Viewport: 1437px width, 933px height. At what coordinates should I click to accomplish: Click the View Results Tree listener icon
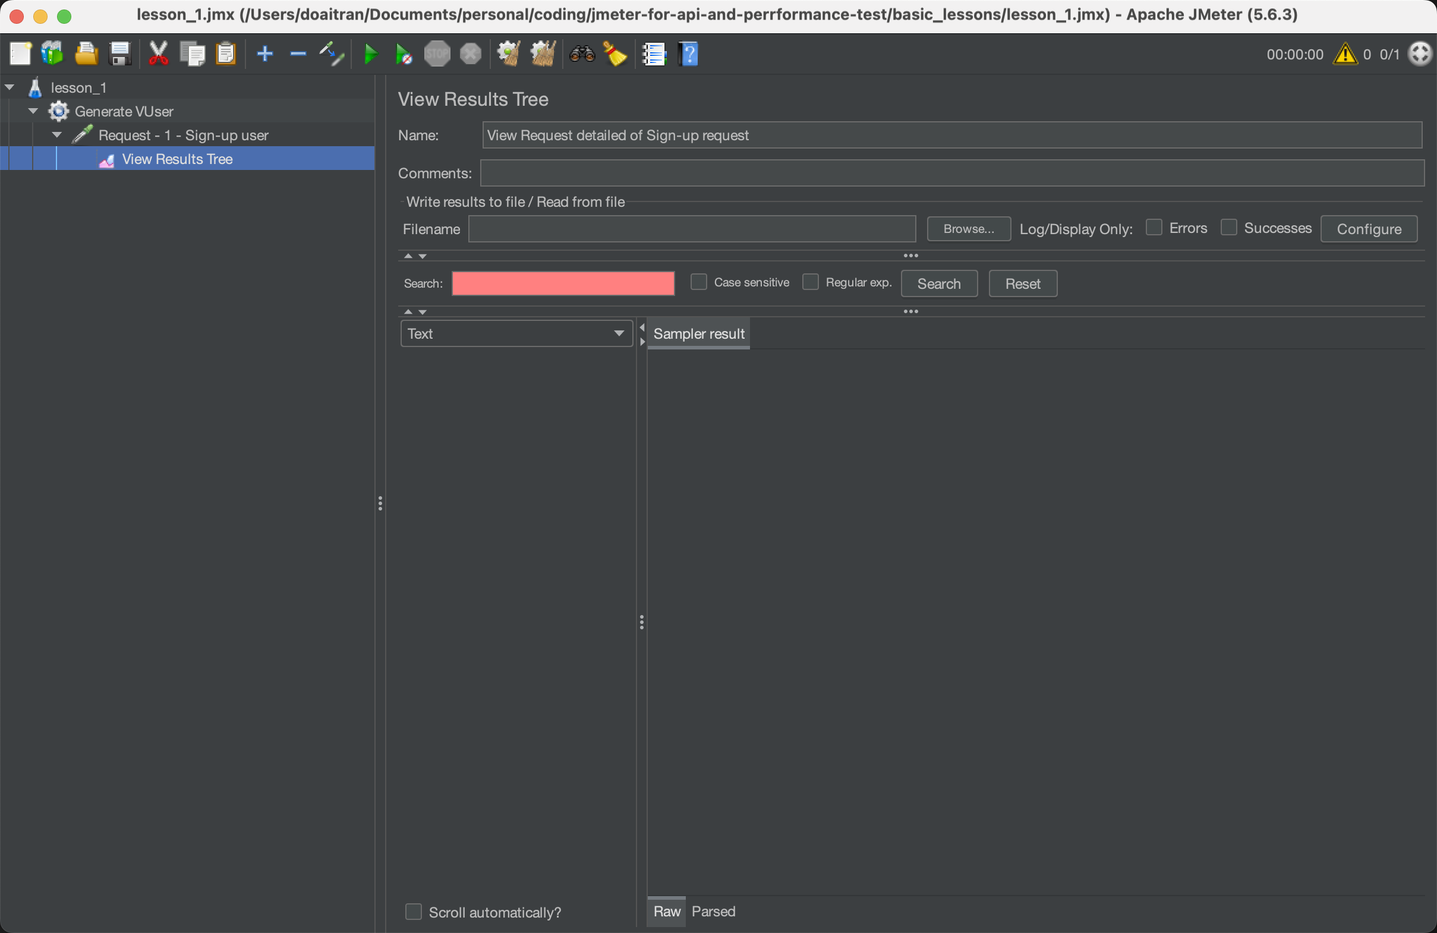click(107, 159)
